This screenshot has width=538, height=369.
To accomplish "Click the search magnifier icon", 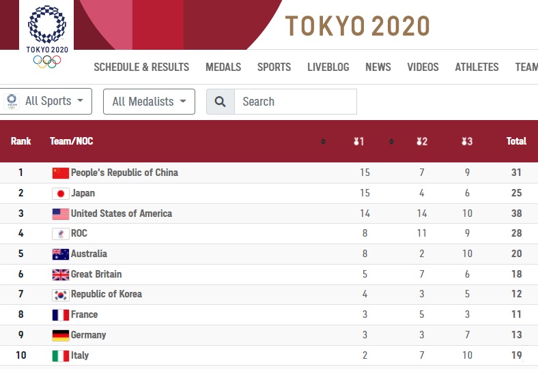I will (221, 102).
